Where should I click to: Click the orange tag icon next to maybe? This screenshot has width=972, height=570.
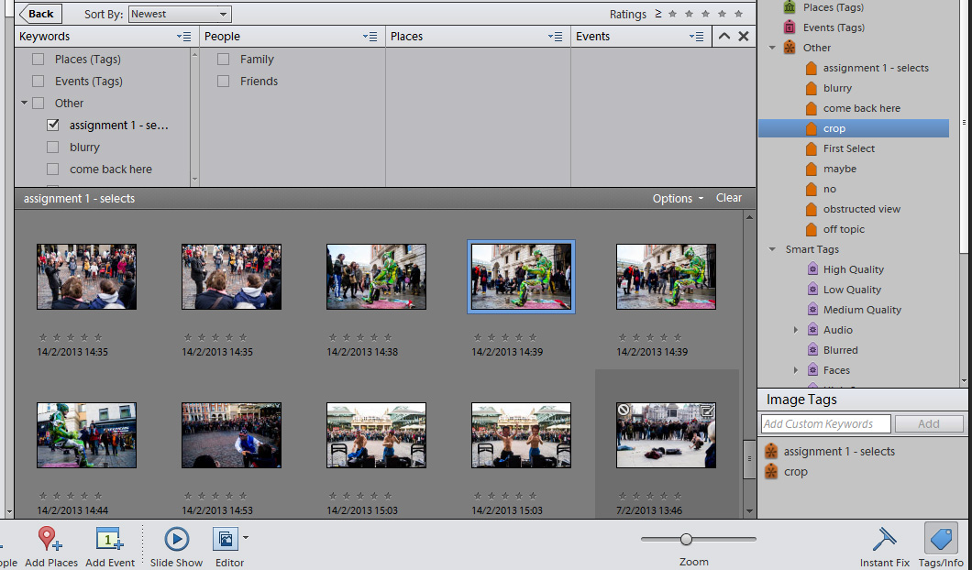click(x=812, y=169)
